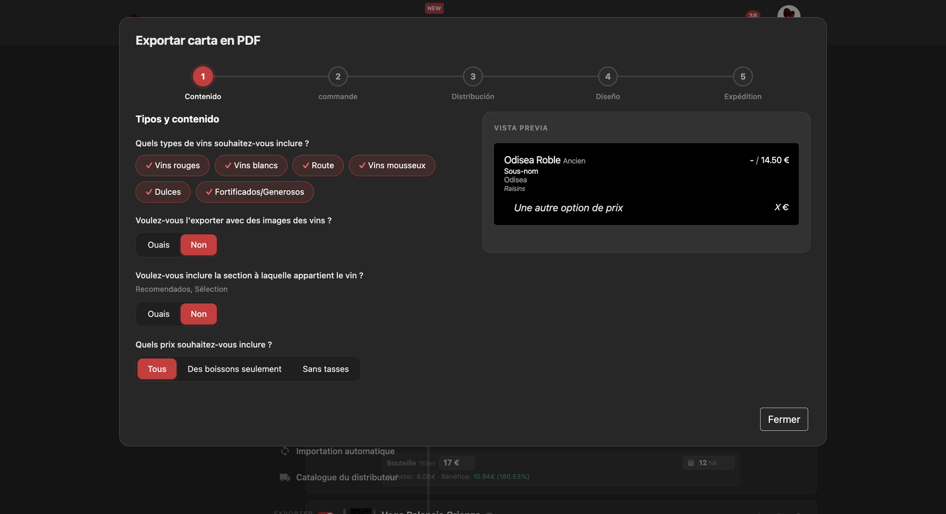Choose Des boissons seulement price option
The height and width of the screenshot is (514, 946).
point(235,369)
